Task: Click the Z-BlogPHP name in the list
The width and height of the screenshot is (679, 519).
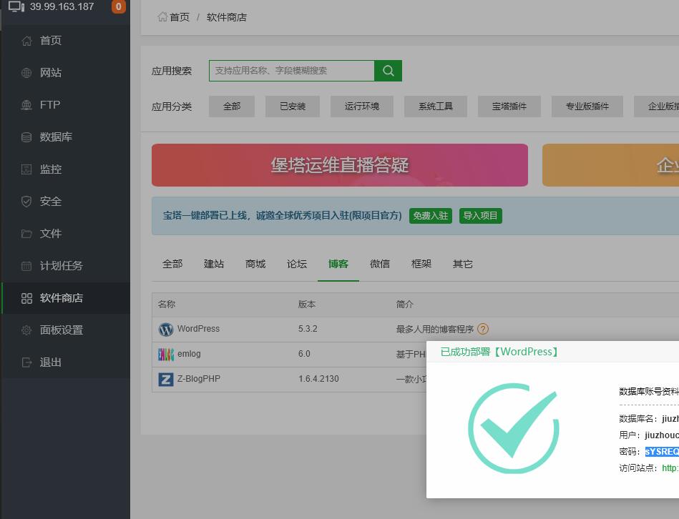Action: [x=199, y=379]
